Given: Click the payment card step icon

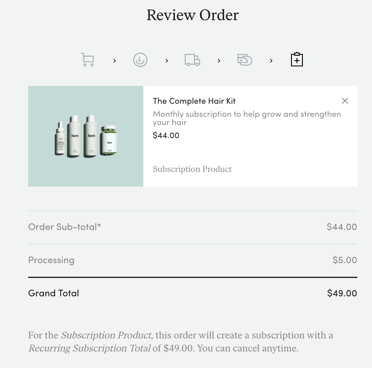Looking at the screenshot, I should 245,60.
